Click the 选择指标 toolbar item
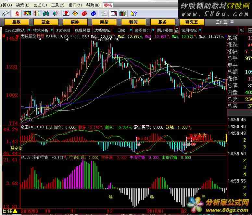252x215 pixels. coord(102,31)
